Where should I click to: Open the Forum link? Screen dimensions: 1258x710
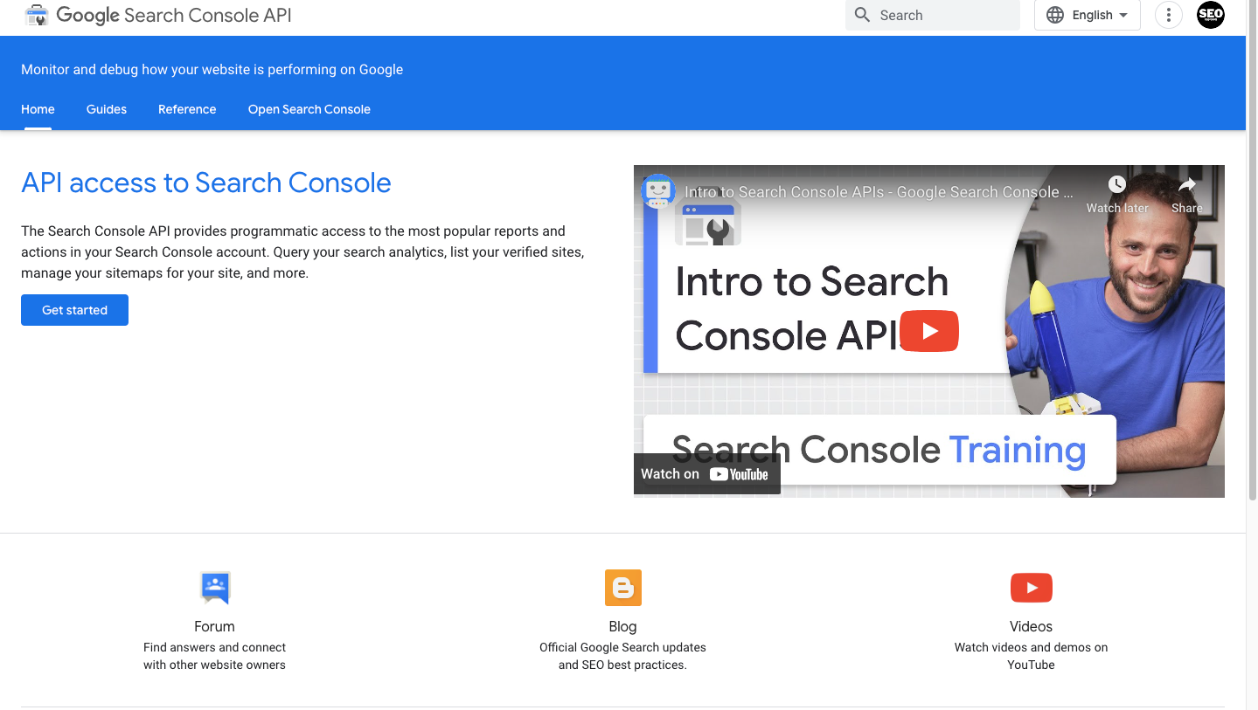point(214,626)
